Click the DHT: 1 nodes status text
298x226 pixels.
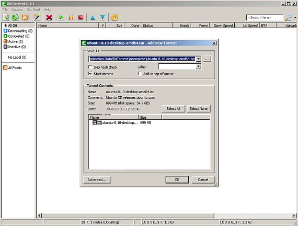100,222
